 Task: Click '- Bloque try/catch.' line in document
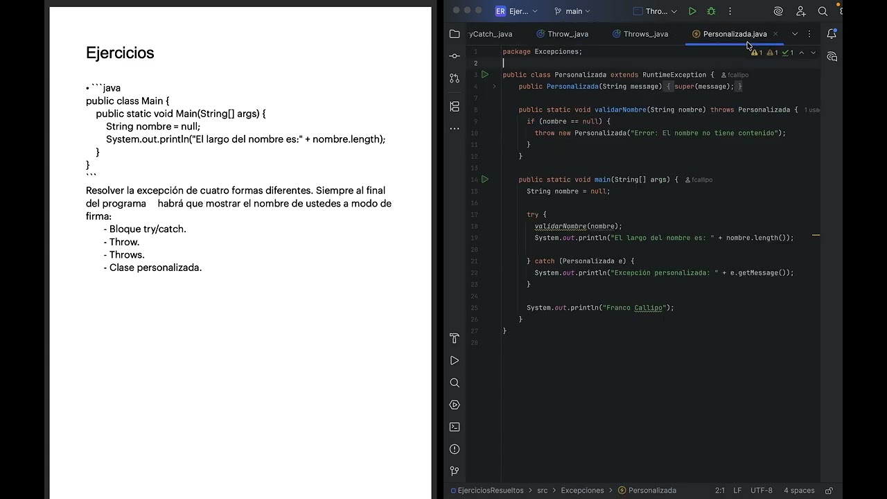(145, 229)
